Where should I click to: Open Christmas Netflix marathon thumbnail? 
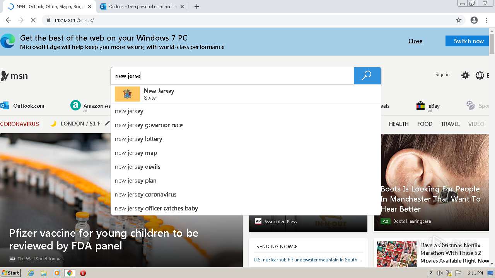pos(397,254)
